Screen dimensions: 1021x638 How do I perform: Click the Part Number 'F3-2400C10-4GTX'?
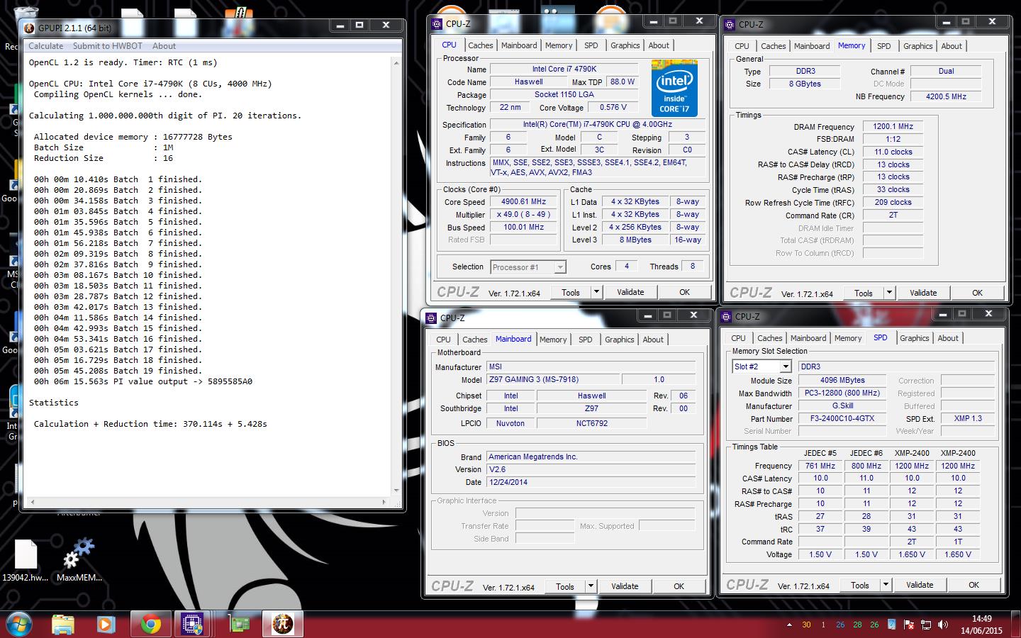(x=842, y=419)
